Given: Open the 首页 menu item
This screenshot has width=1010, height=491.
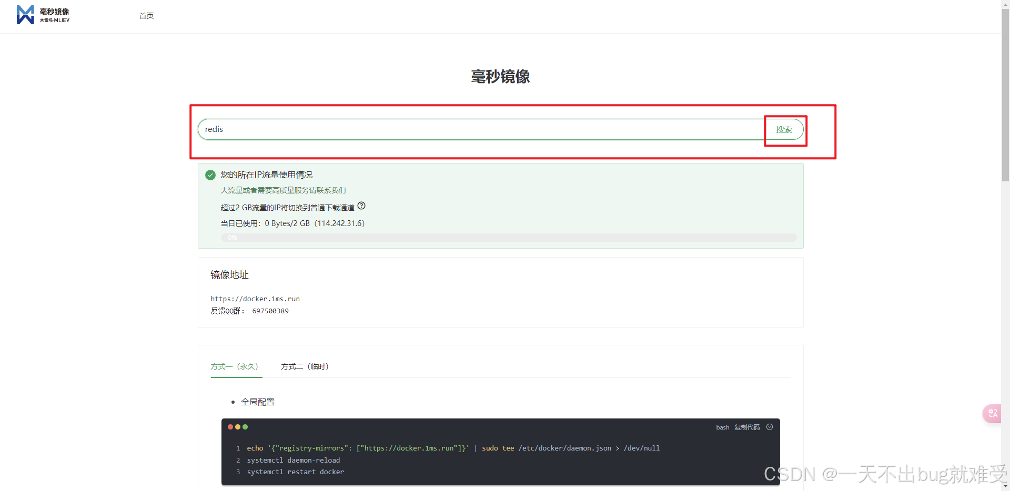Looking at the screenshot, I should (146, 16).
